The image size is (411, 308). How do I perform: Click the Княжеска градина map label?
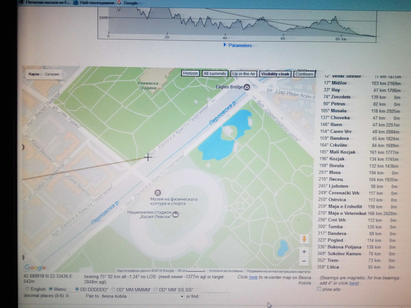click(x=148, y=85)
